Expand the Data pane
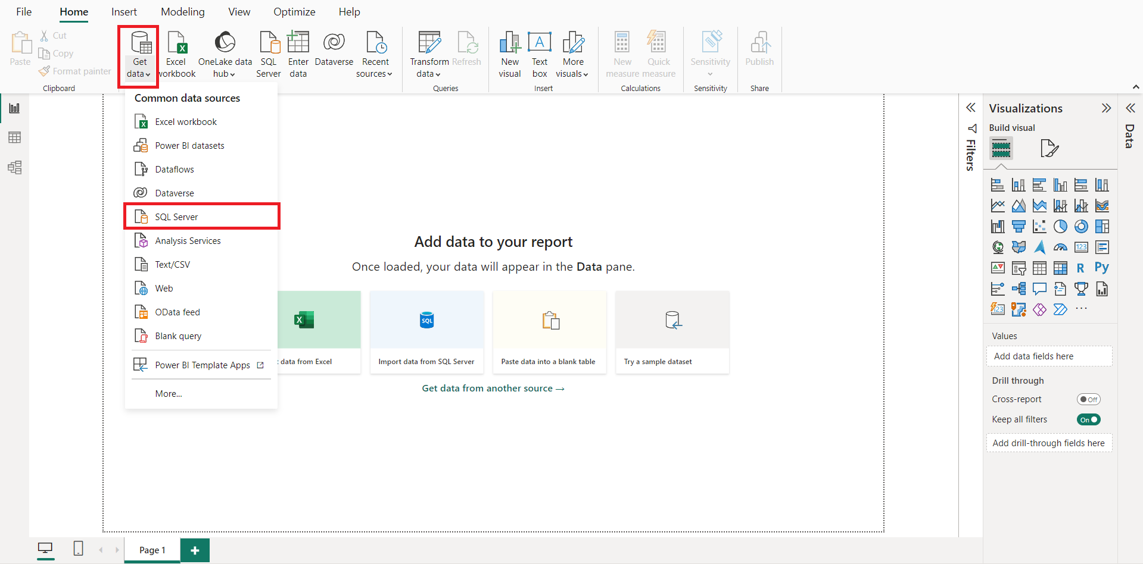1143x564 pixels. [x=1130, y=108]
